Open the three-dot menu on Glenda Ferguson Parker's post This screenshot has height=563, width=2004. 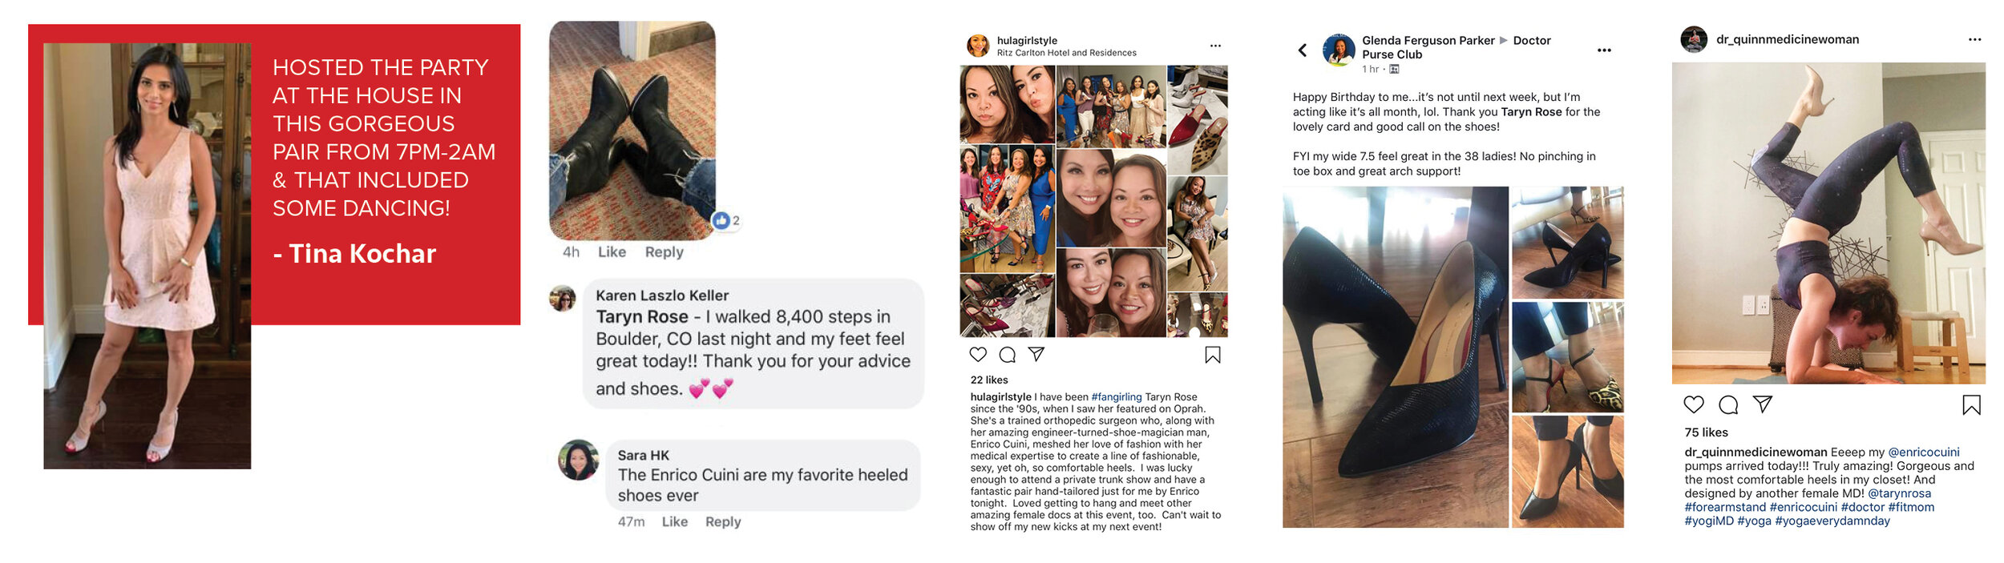(1604, 50)
